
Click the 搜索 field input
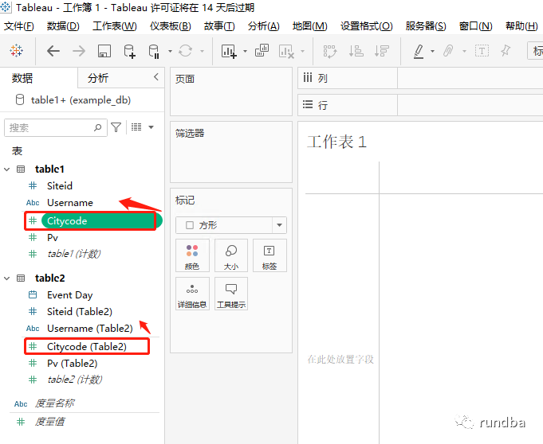55,128
